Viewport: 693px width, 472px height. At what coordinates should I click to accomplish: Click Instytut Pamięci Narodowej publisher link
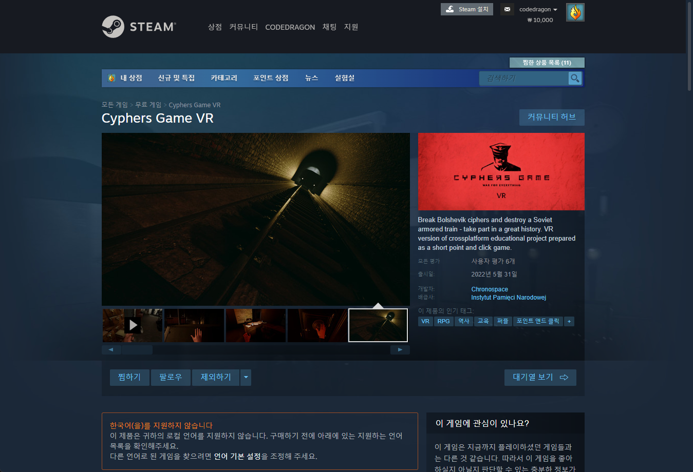coord(509,298)
